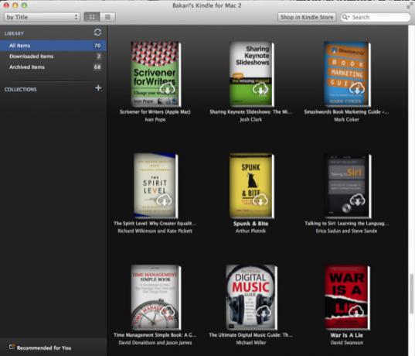
Task: Open the 'by Title' sort dropdown
Action: (42, 17)
